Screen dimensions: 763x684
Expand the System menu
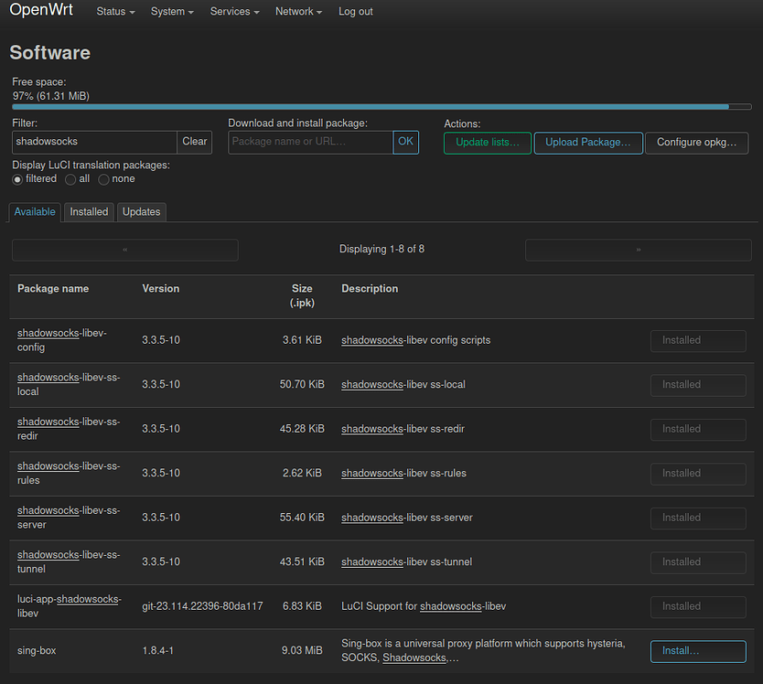(171, 11)
